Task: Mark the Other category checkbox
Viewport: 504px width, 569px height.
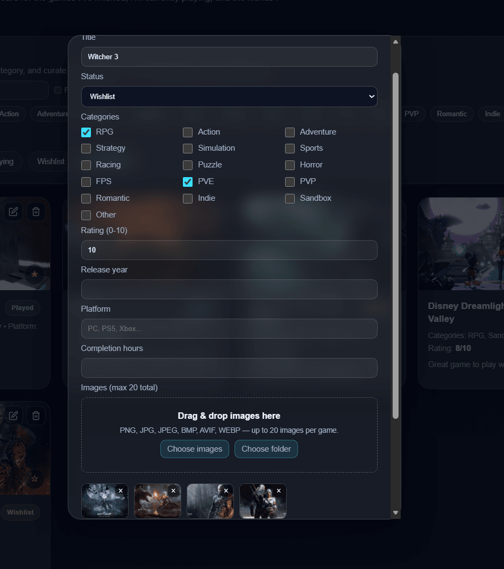Action: click(86, 215)
